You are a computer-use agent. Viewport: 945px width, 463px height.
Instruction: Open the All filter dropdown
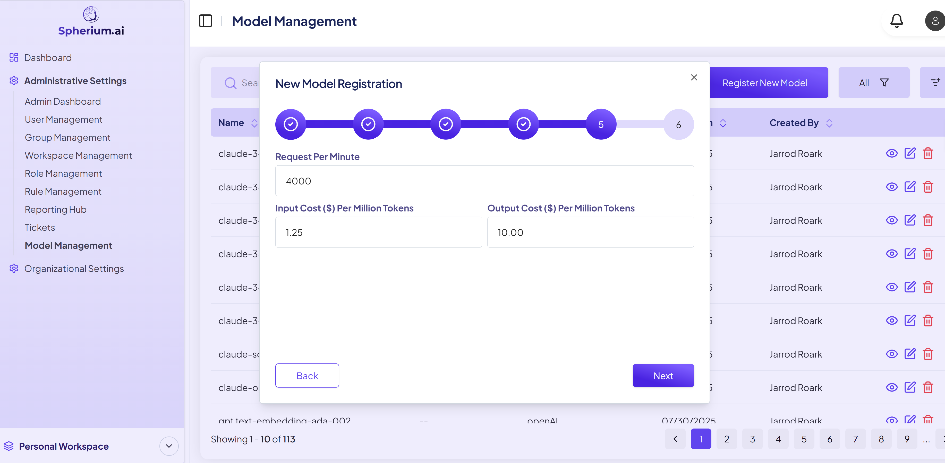pos(873,83)
